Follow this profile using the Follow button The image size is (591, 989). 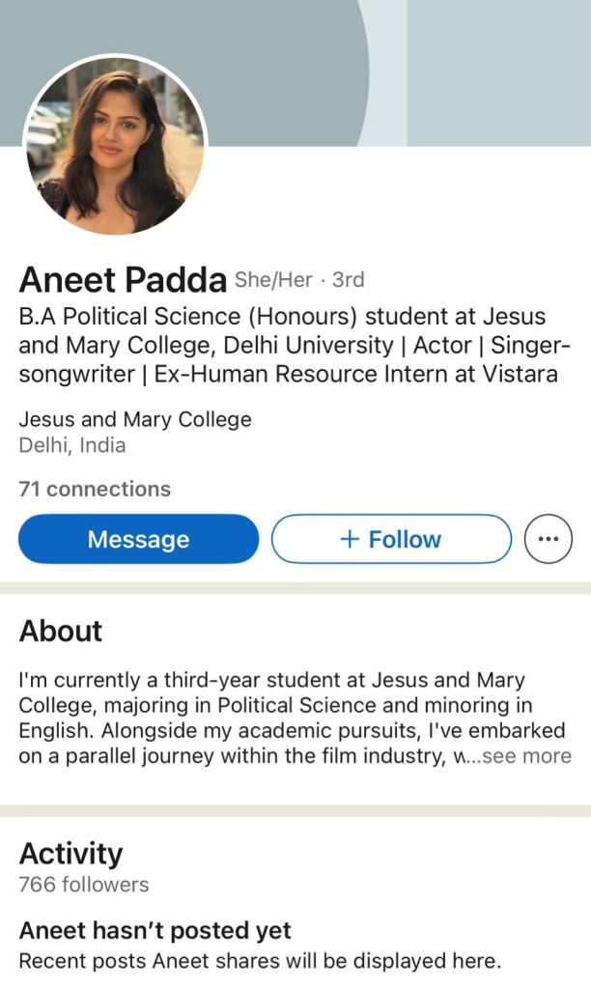391,539
